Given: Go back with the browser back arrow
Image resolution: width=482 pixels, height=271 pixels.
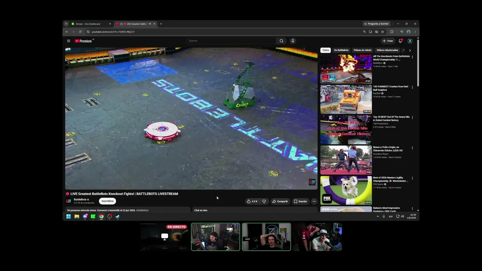Looking at the screenshot, I should [67, 32].
